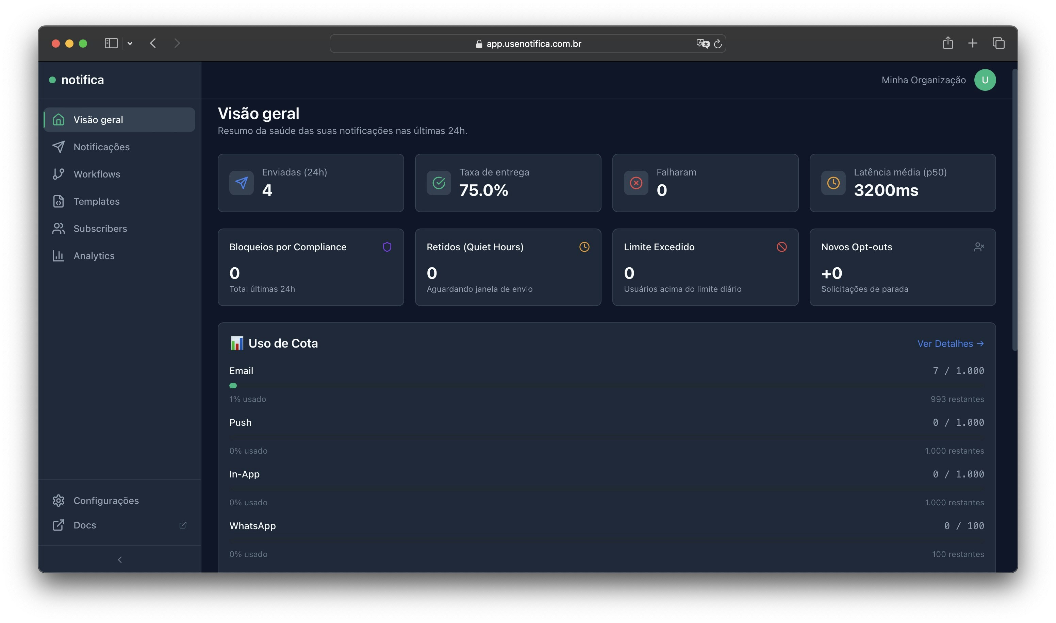This screenshot has height=623, width=1056.
Task: Click the shield icon on Bloqueios por Compliance
Action: click(387, 247)
